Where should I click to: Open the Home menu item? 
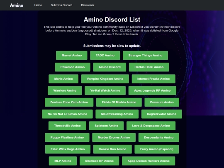click(38, 5)
